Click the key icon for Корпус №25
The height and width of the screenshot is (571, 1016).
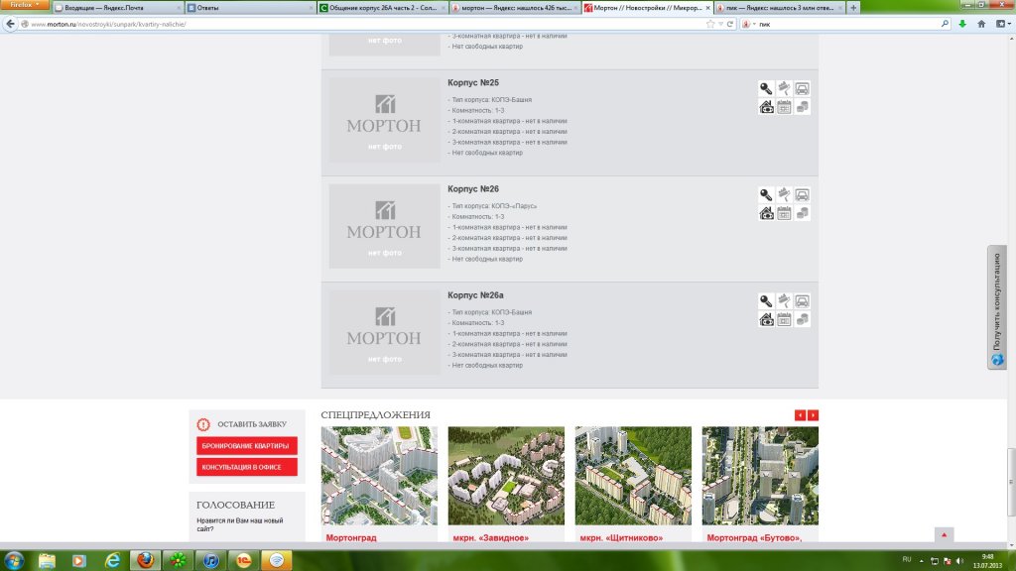pos(766,88)
